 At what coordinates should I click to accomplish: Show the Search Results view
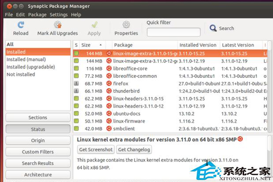[38, 163]
